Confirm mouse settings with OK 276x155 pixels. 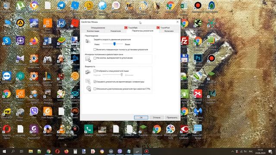[141, 118]
